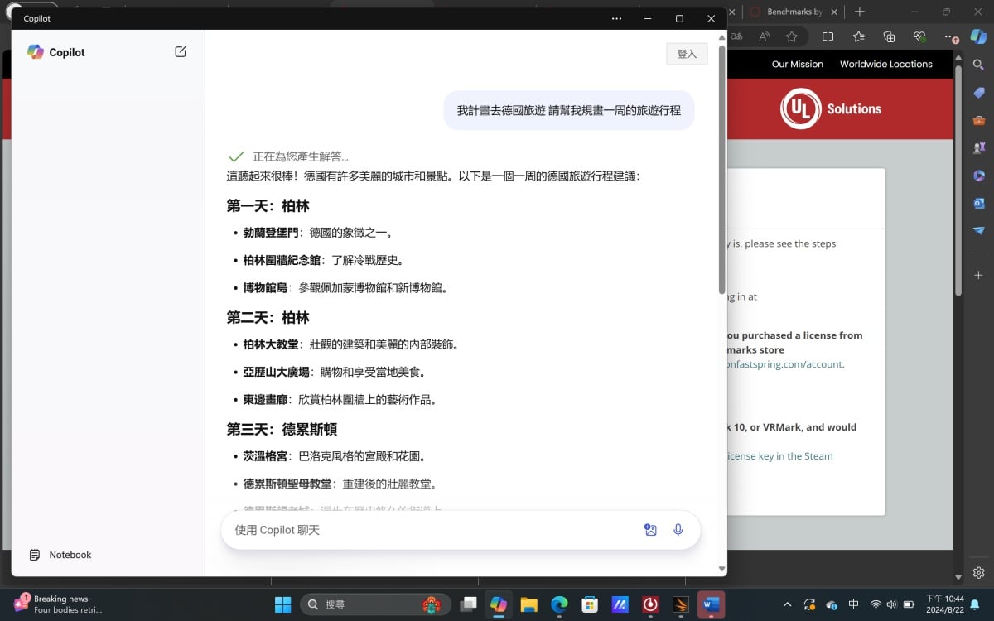
Task: Add page to favorites with star icon
Action: click(x=792, y=36)
